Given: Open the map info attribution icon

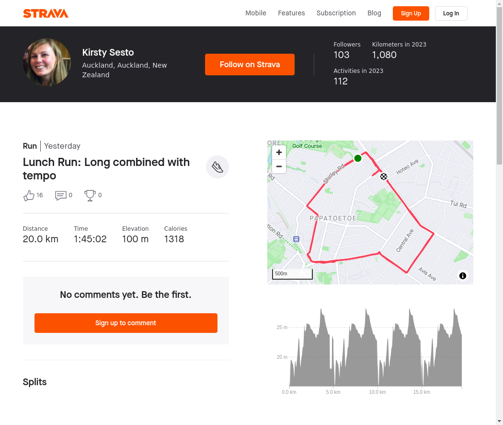Looking at the screenshot, I should [x=463, y=276].
